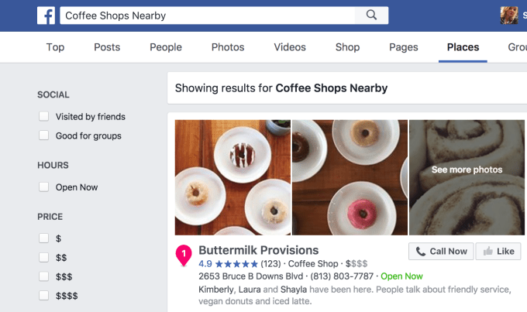Viewport: 527px width, 312px height.
Task: Enable the Visited by friends filter
Action: [44, 117]
